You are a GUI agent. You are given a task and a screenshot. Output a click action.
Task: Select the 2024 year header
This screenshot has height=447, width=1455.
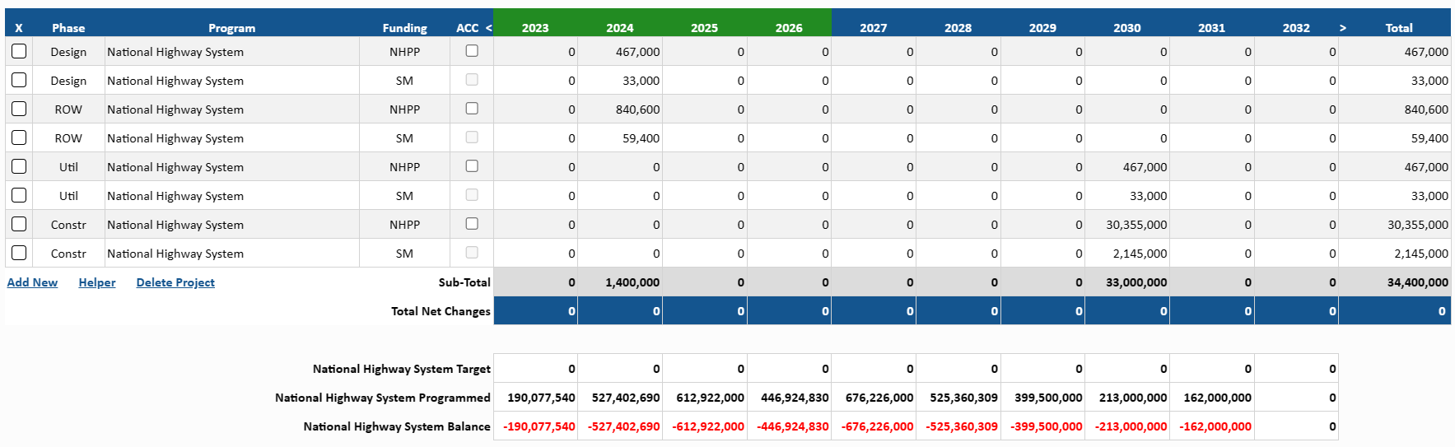(x=620, y=27)
